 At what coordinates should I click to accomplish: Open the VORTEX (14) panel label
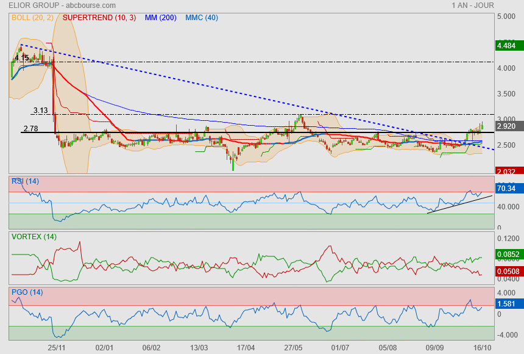(34, 236)
